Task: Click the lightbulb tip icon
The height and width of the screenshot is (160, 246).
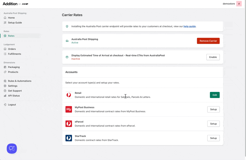Action: [x=67, y=26]
